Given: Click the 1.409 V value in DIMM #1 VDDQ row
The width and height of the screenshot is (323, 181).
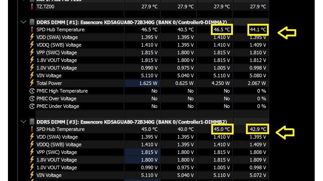Looking at the screenshot, I should point(258,45).
